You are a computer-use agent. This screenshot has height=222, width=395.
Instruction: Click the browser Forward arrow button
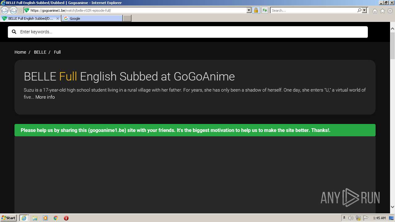[13, 10]
